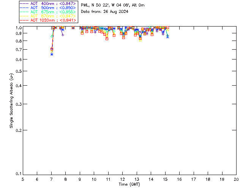243x194 pixels.
Task: Click the Time (GMT) axis title
Action: point(129,185)
